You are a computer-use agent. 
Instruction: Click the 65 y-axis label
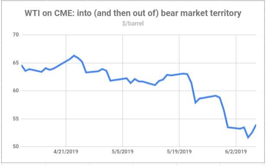coord(16,63)
